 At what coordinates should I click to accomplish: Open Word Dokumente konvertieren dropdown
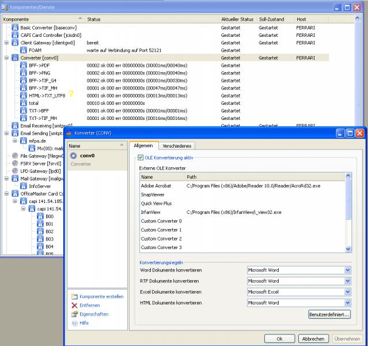[x=347, y=270]
